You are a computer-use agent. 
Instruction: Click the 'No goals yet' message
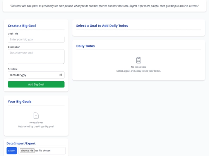point(36,122)
